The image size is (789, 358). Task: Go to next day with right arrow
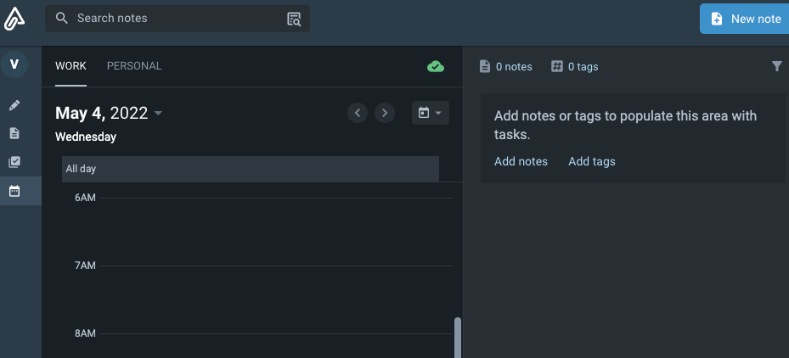click(385, 113)
